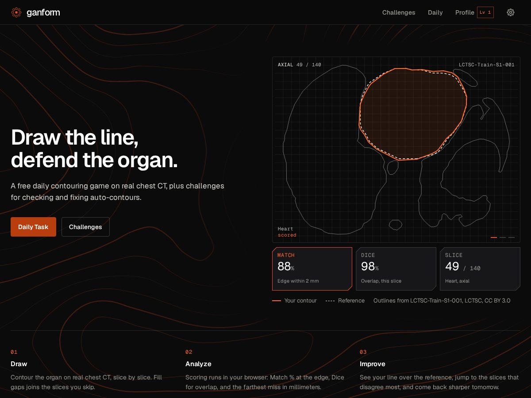This screenshot has width=531, height=398.
Task: Click the Heart organ label
Action: (x=285, y=229)
